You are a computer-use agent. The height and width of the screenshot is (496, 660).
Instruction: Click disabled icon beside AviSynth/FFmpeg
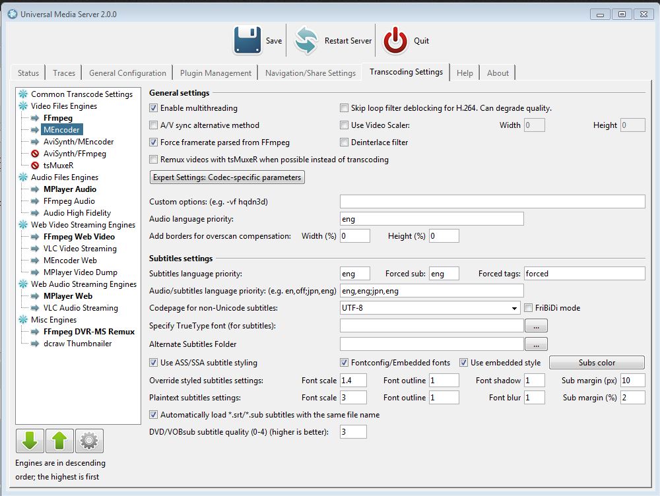(x=36, y=154)
